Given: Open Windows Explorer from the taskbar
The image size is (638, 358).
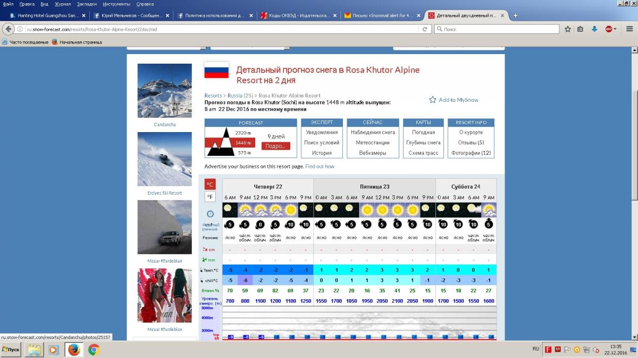Looking at the screenshot, I should [x=35, y=350].
